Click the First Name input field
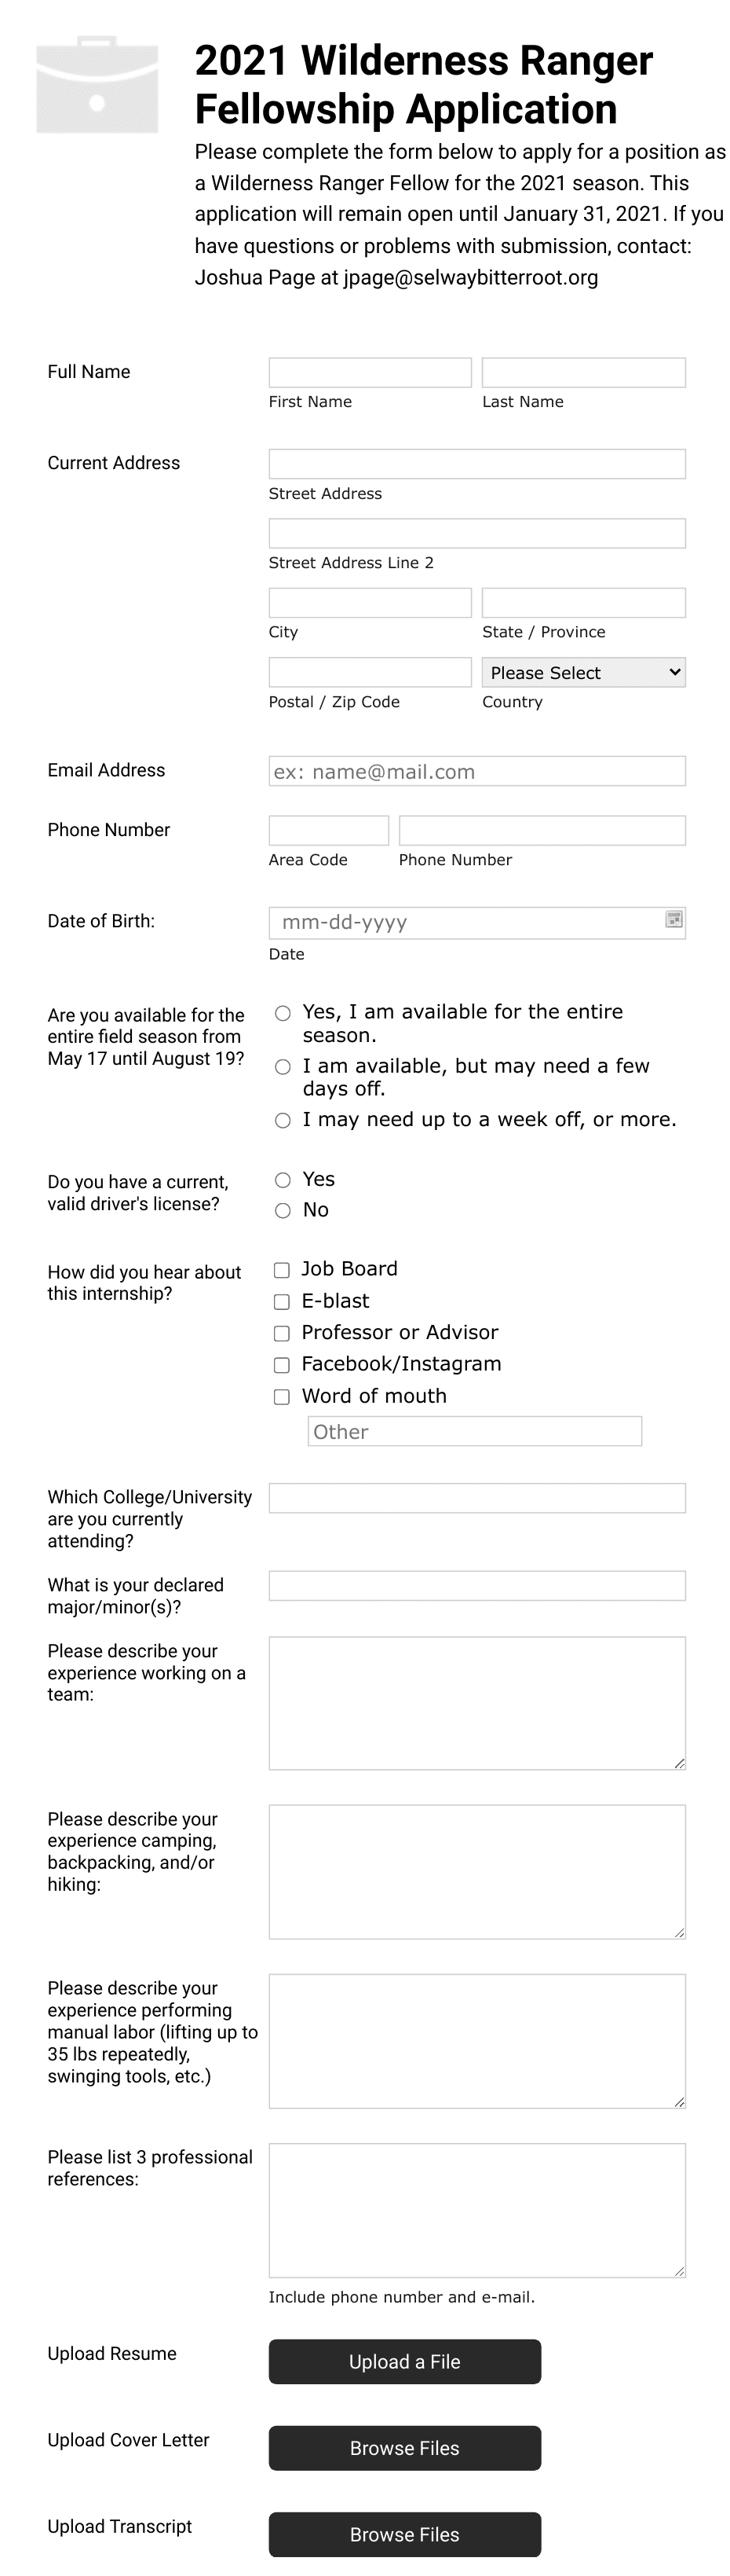Screen dimensions: 730x2576 coord(370,372)
